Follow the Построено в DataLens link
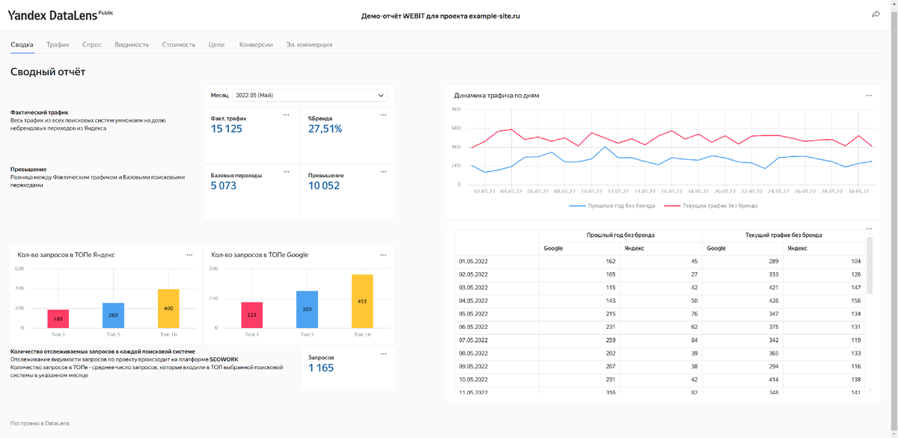 click(40, 423)
